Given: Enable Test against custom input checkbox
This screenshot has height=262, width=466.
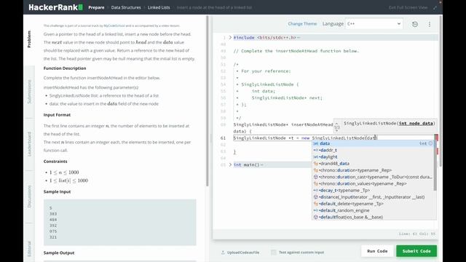Looking at the screenshot, I should coord(274,253).
